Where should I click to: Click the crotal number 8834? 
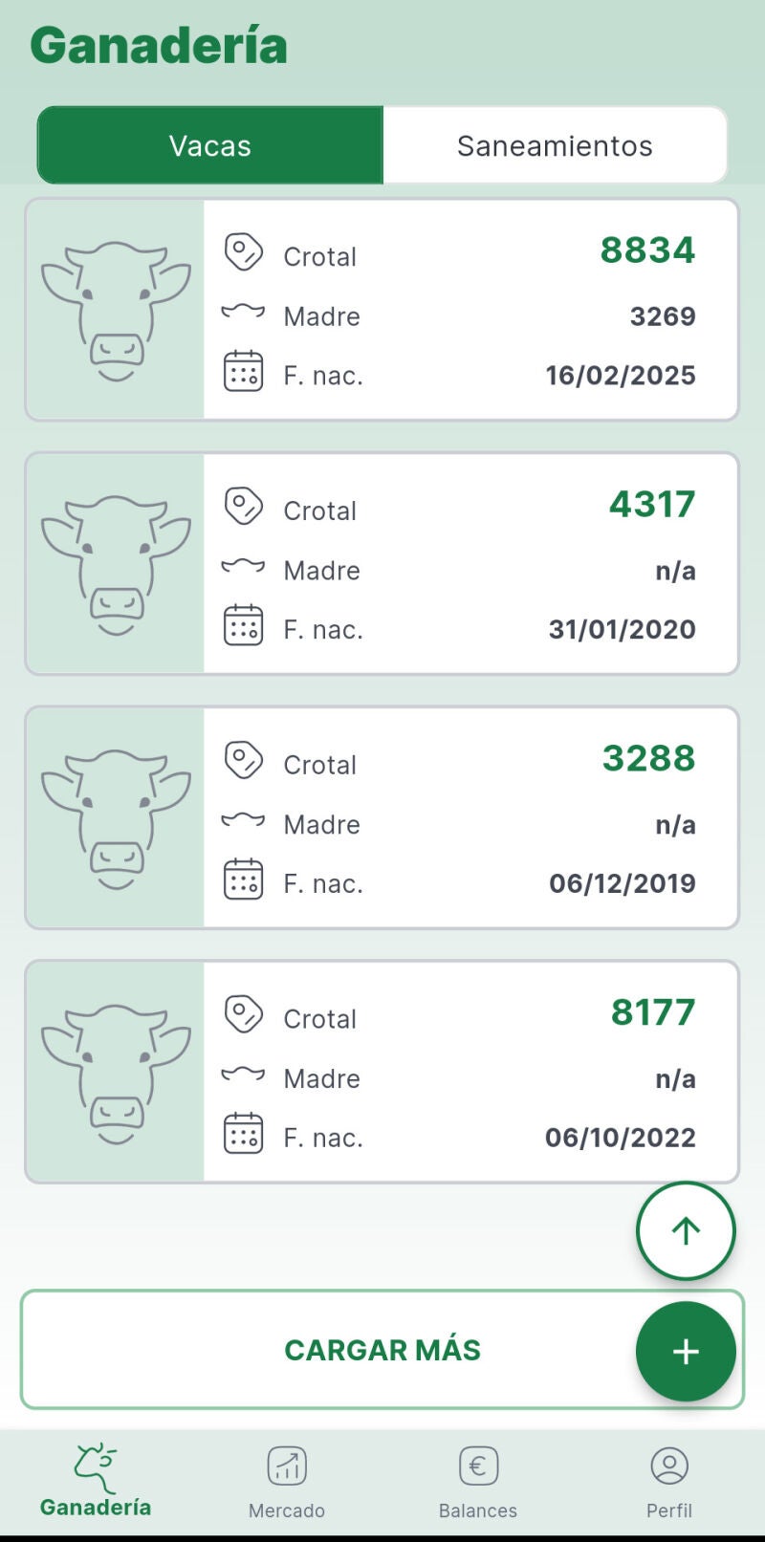point(647,250)
